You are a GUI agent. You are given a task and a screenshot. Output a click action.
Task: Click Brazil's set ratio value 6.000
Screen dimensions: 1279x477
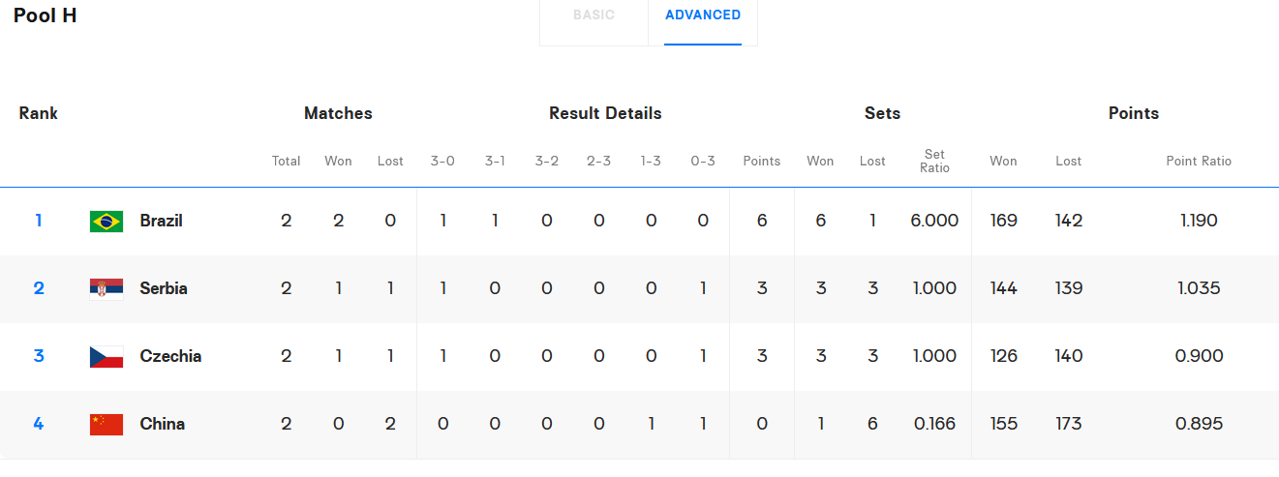click(934, 221)
